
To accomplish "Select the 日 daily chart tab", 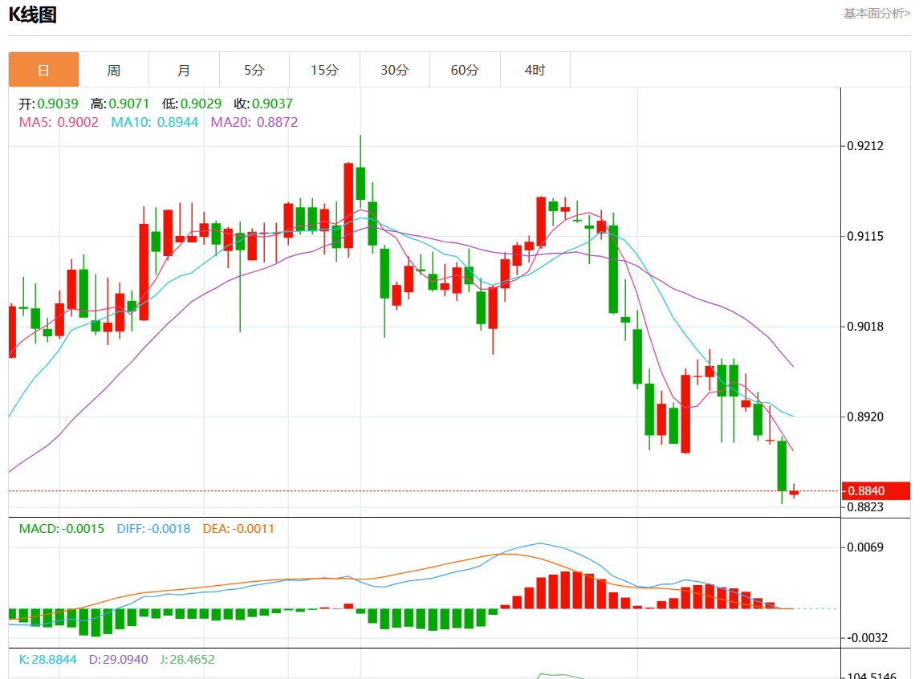I will (x=43, y=70).
